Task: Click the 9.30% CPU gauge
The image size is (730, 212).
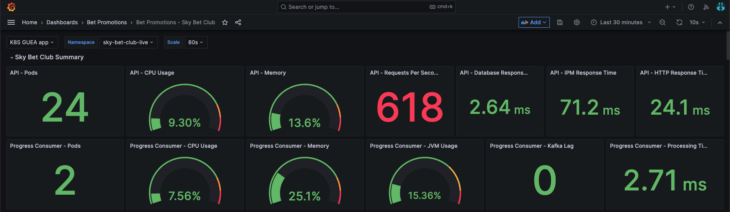Action: pyautogui.click(x=185, y=108)
